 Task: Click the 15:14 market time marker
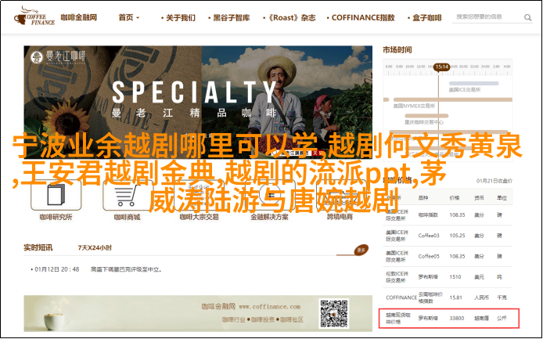[x=442, y=67]
